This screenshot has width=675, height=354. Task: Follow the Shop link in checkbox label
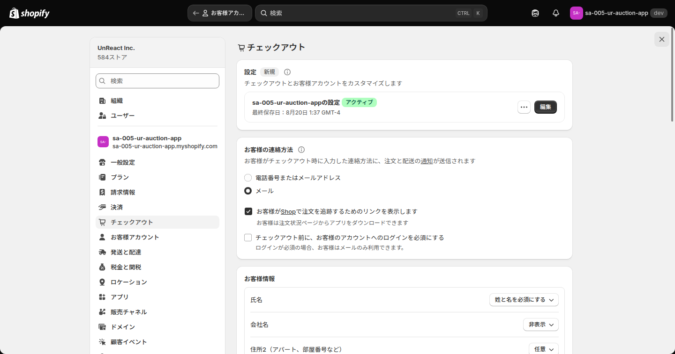(288, 212)
